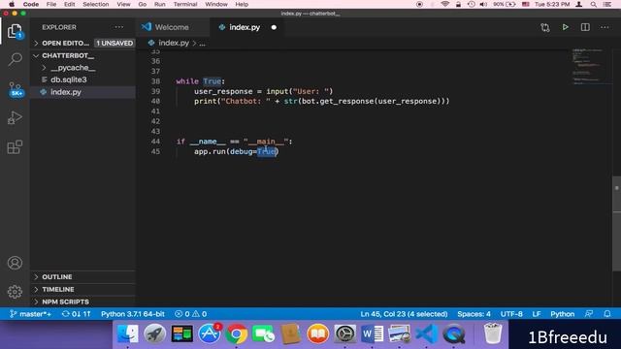Click the master*+ branch indicator
The height and width of the screenshot is (349, 621).
(30, 314)
